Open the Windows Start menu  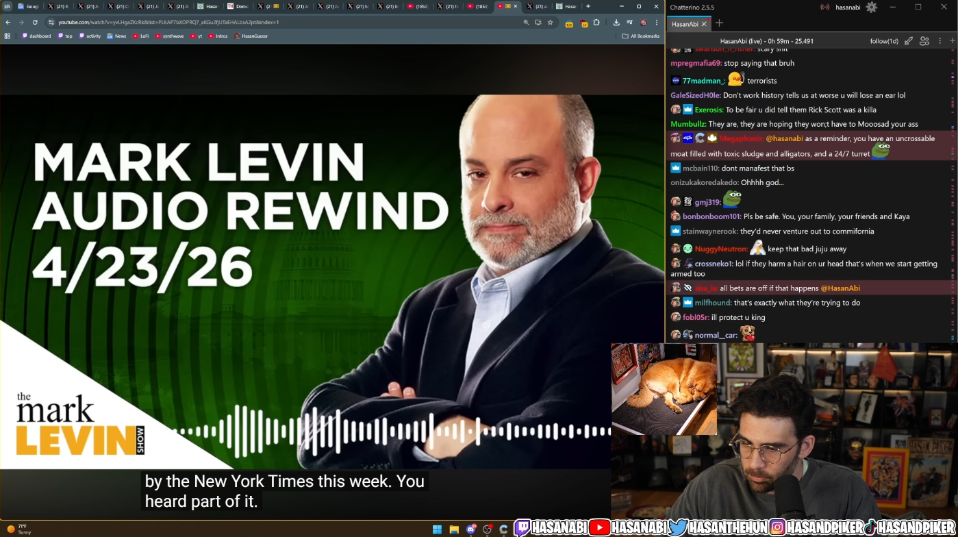(437, 529)
